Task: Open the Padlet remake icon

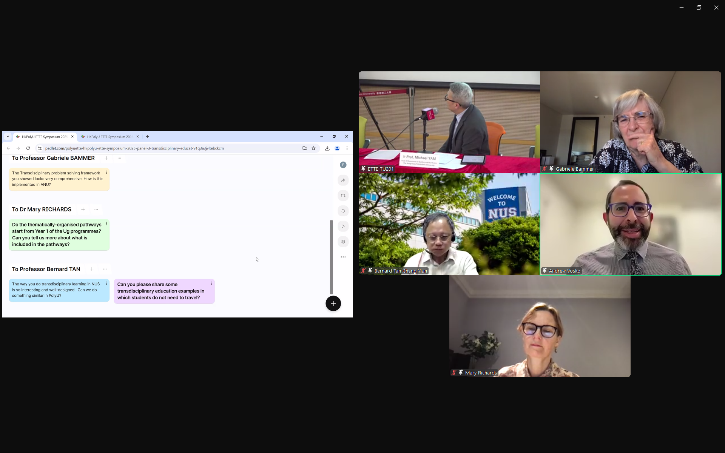Action: (343, 196)
